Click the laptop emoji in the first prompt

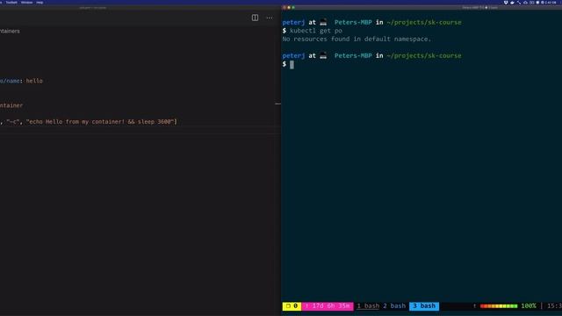(x=323, y=22)
